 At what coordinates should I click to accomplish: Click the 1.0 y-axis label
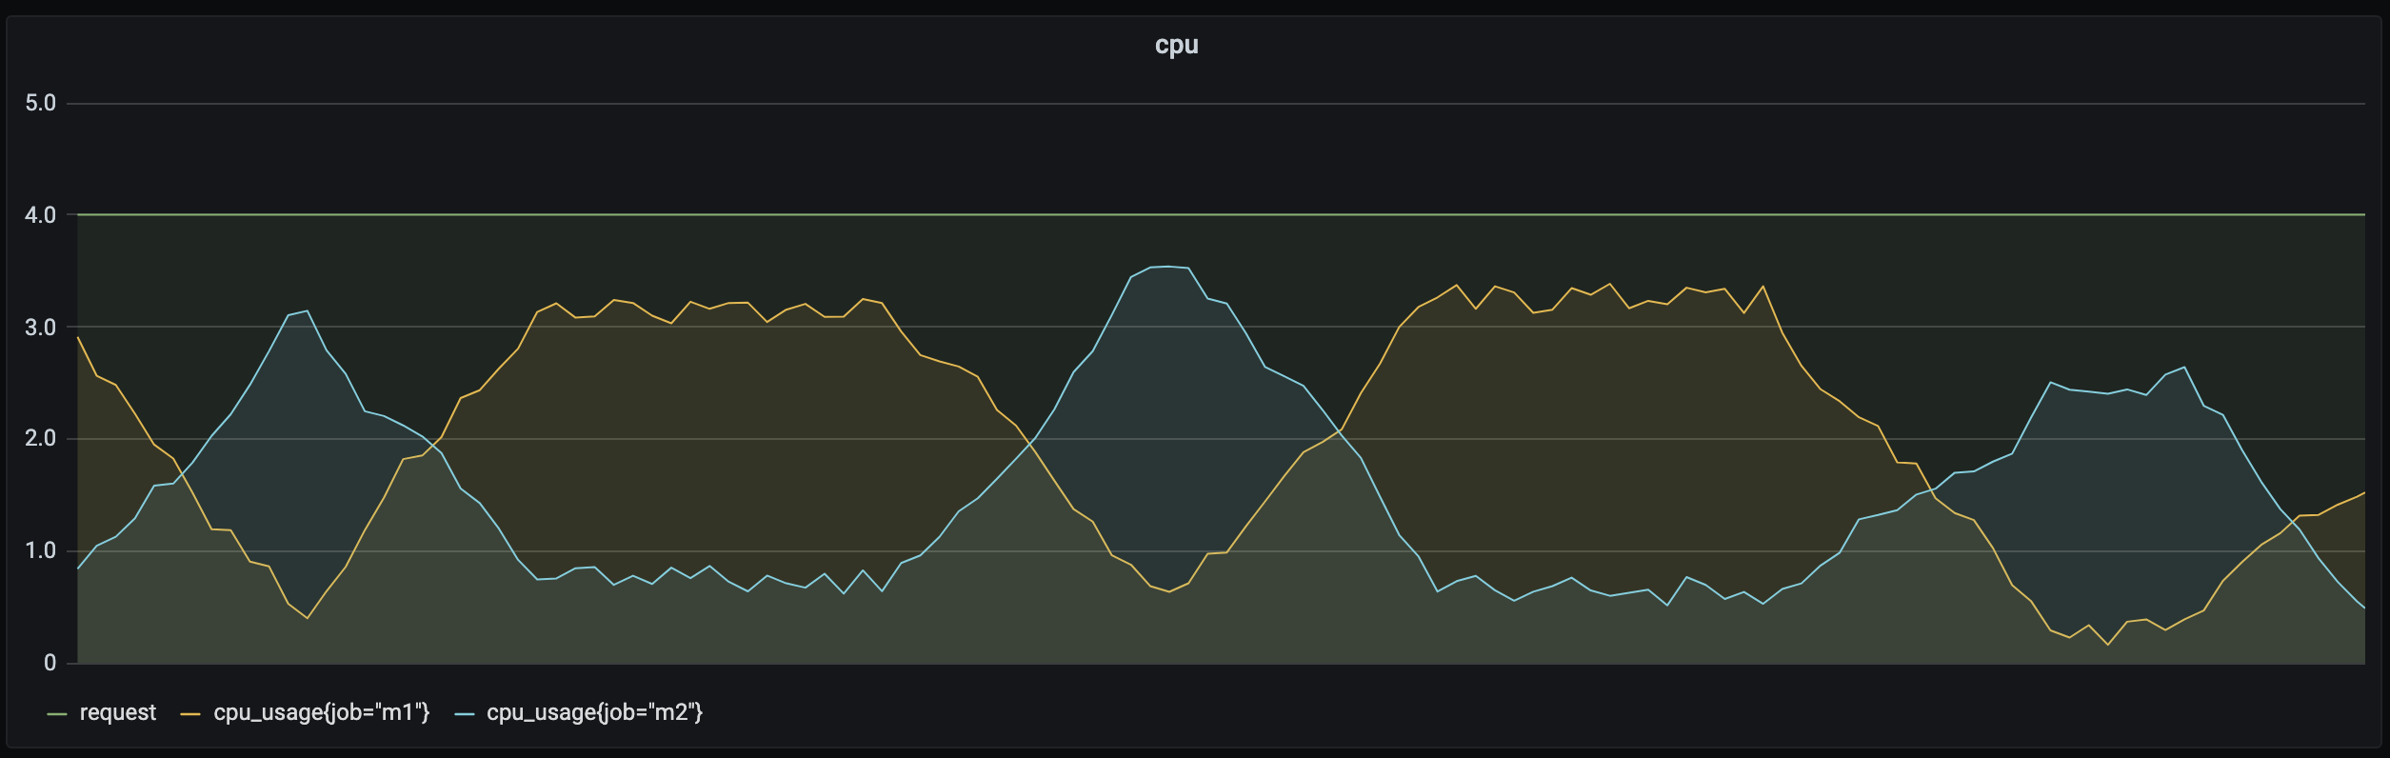point(41,551)
